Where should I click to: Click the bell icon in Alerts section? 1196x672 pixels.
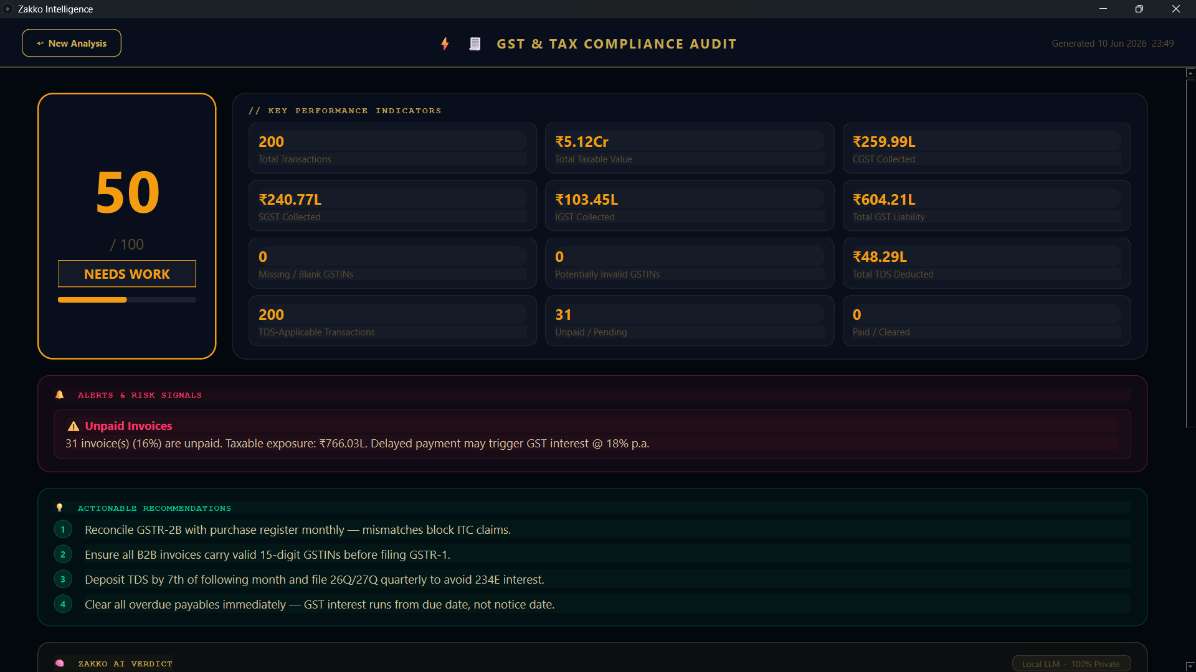[x=60, y=394]
